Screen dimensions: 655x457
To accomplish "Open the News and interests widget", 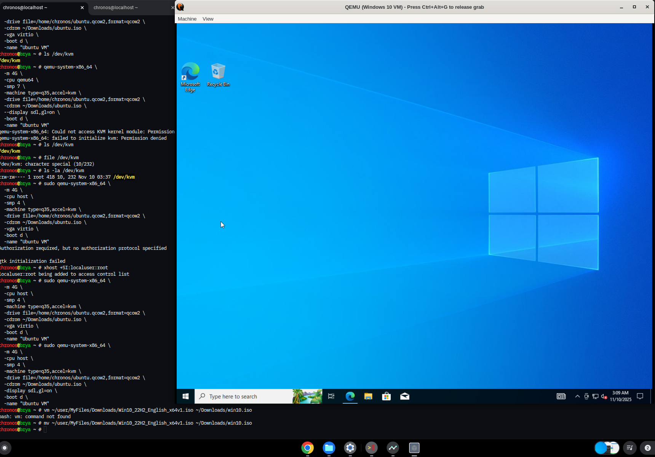I will point(561,396).
